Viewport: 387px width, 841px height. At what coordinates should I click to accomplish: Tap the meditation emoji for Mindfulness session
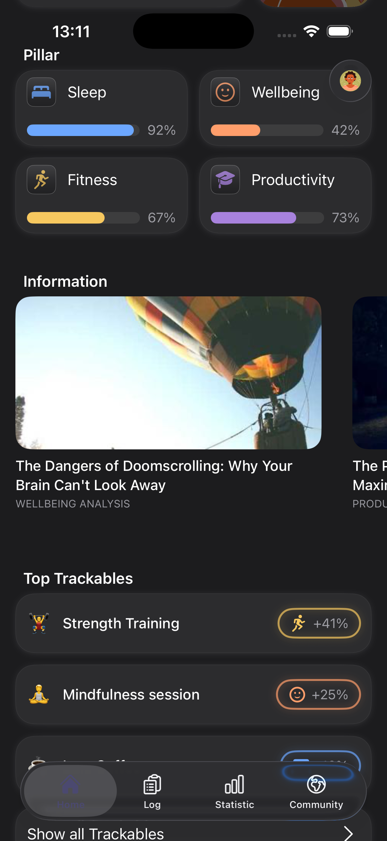click(x=39, y=694)
